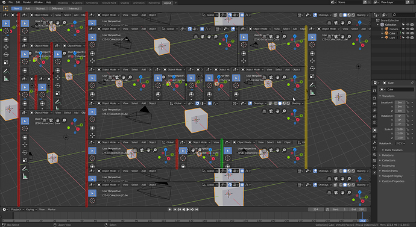This screenshot has height=227, width=416.
Task: Click the plus icon to add a workspace
Action: (175, 2)
